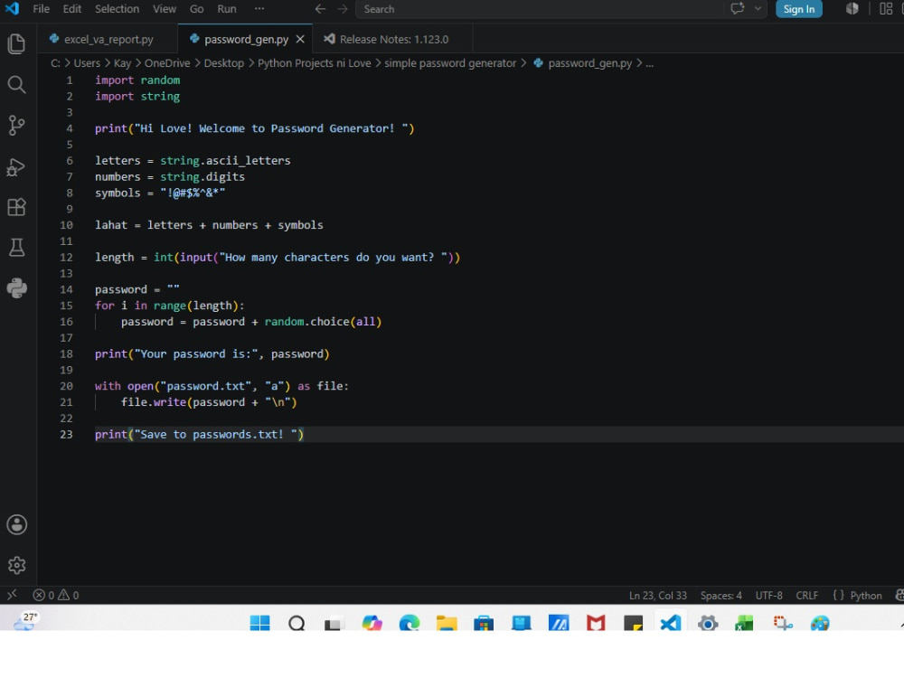Screen dimensions: 904x678
Task: Open the chat icon in the title bar
Action: (738, 9)
